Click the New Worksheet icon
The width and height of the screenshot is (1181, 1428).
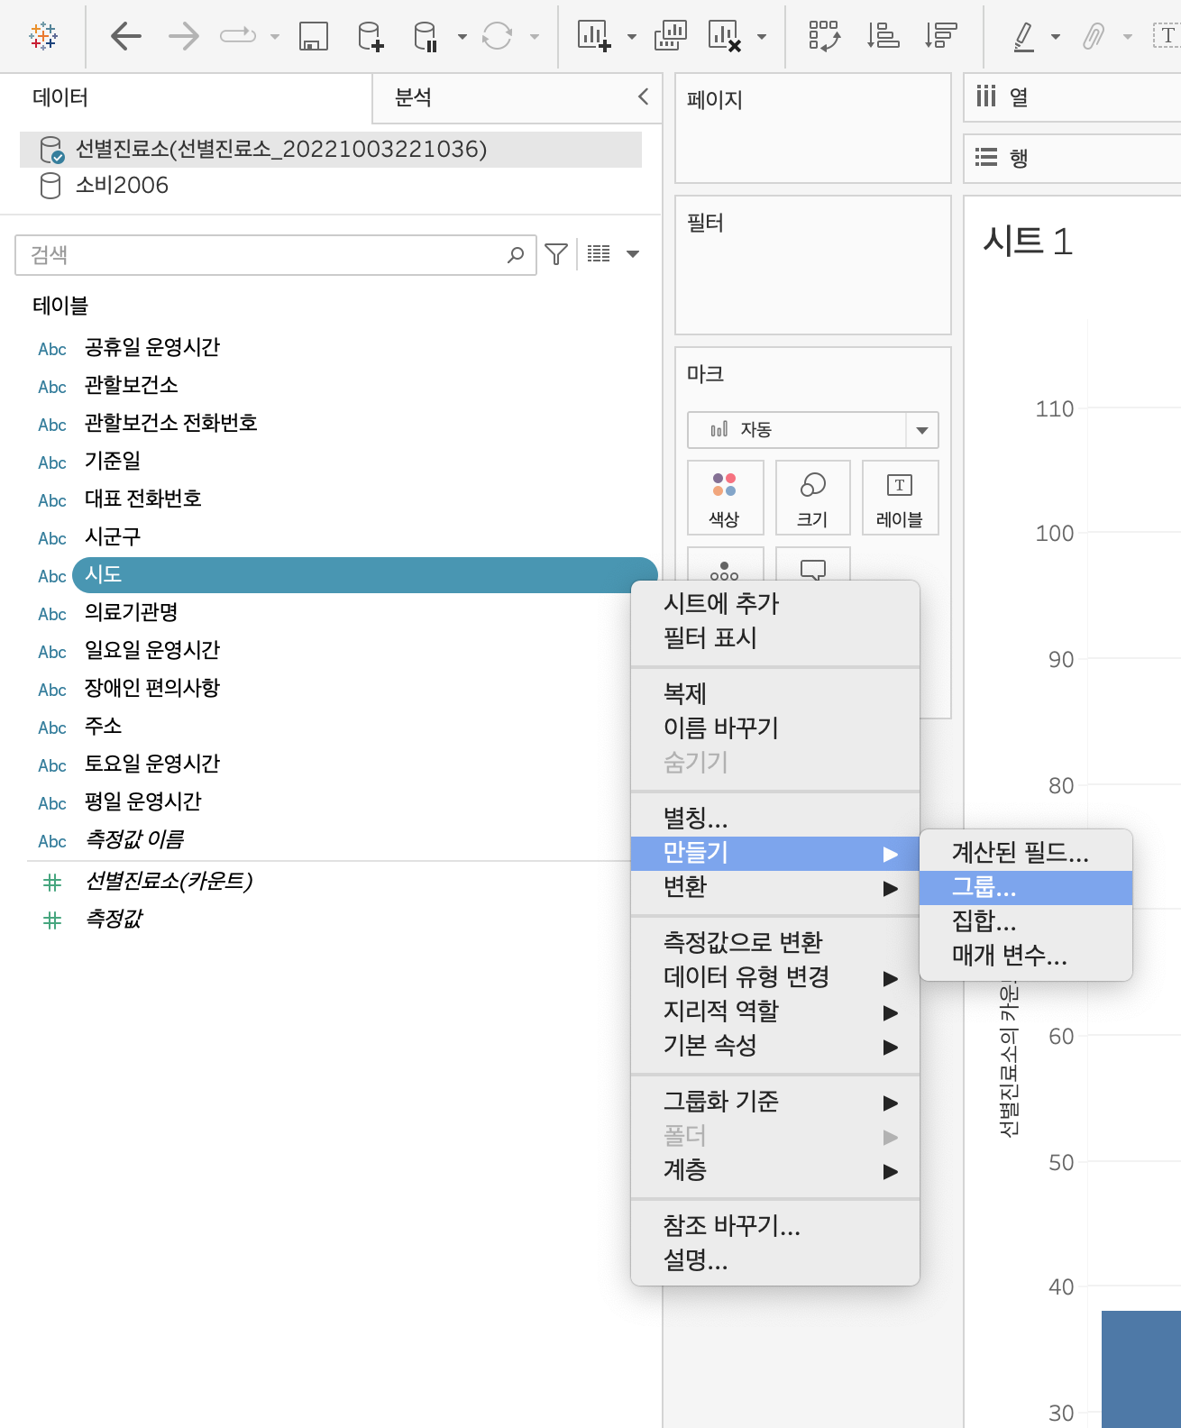tap(595, 36)
